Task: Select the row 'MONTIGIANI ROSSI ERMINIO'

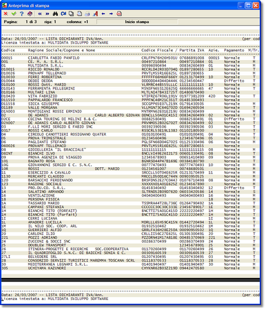Action: click(131, 112)
